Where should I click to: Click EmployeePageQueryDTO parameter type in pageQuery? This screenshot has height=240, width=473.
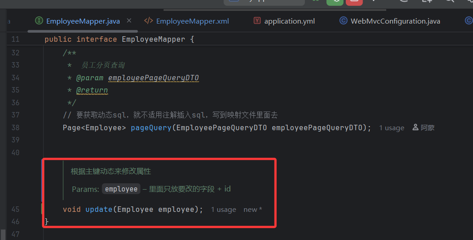click(222, 127)
